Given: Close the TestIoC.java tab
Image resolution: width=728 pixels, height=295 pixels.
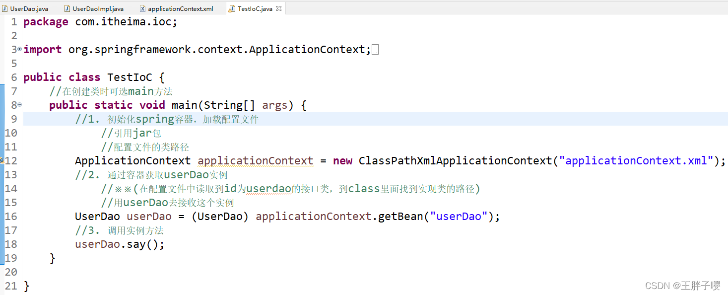Looking at the screenshot, I should [279, 8].
